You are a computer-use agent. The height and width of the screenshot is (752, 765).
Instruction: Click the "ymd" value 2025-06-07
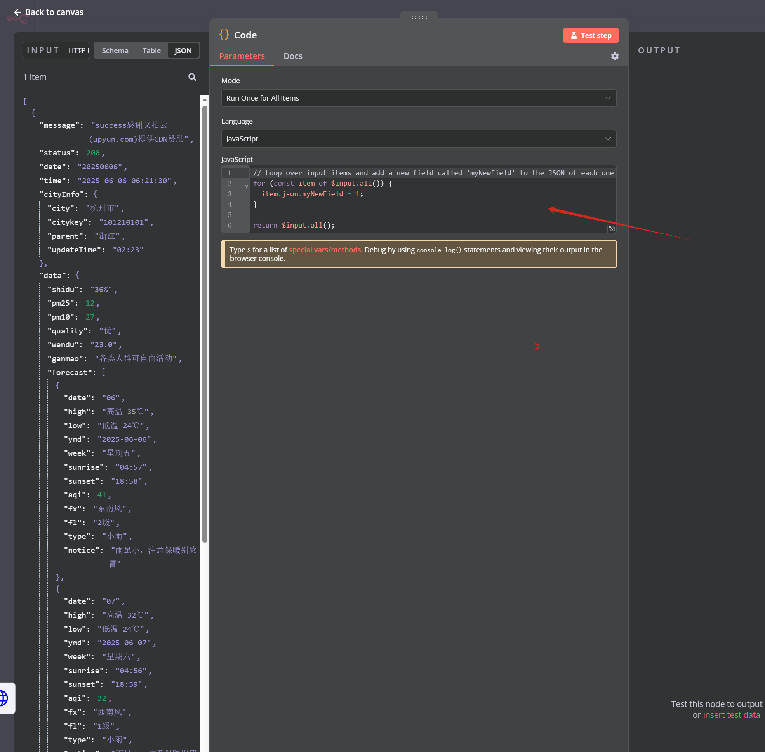point(125,643)
